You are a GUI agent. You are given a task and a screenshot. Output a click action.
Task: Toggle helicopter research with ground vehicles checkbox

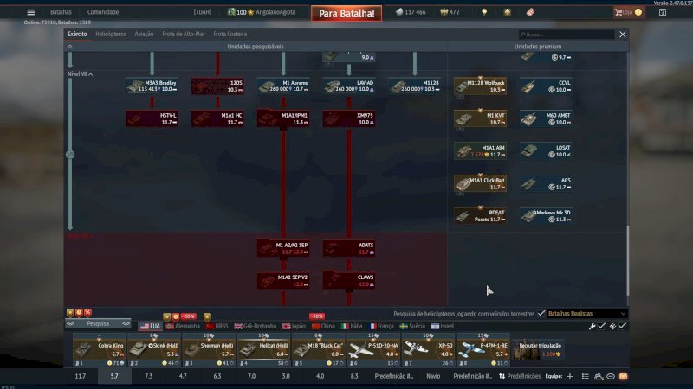[x=541, y=313]
